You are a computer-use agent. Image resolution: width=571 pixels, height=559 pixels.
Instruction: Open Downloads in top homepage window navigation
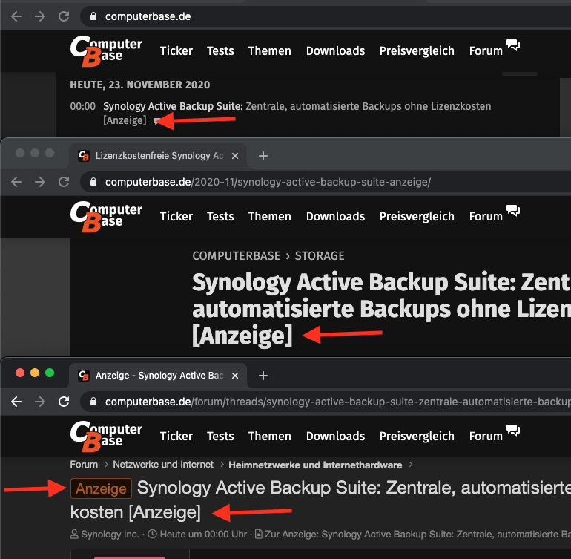coord(335,50)
